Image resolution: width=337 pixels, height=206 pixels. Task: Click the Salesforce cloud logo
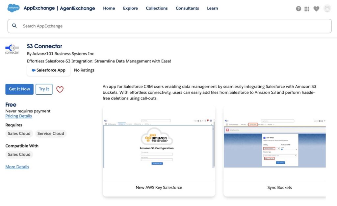(x=13, y=8)
